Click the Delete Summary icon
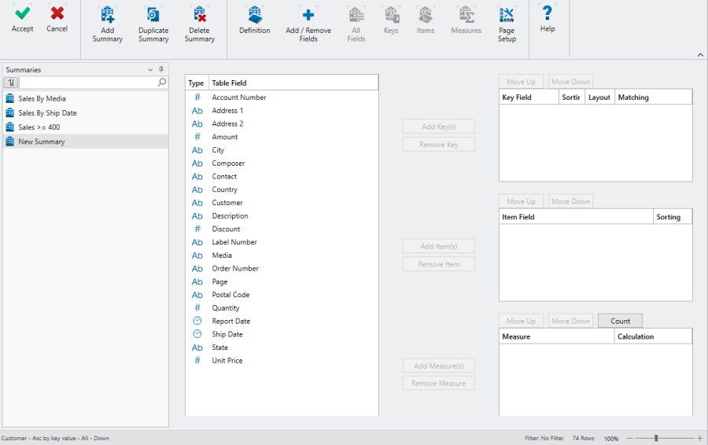The image size is (708, 445). tap(200, 15)
